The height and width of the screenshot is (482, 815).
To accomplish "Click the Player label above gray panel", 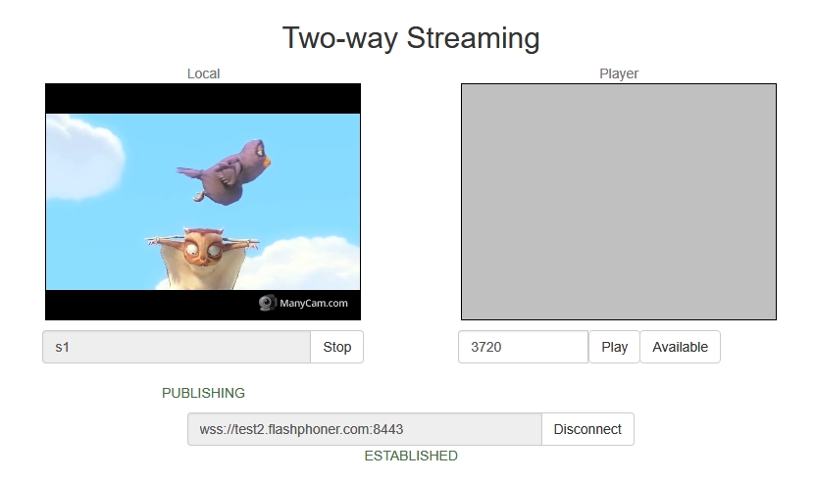I will tap(619, 73).
